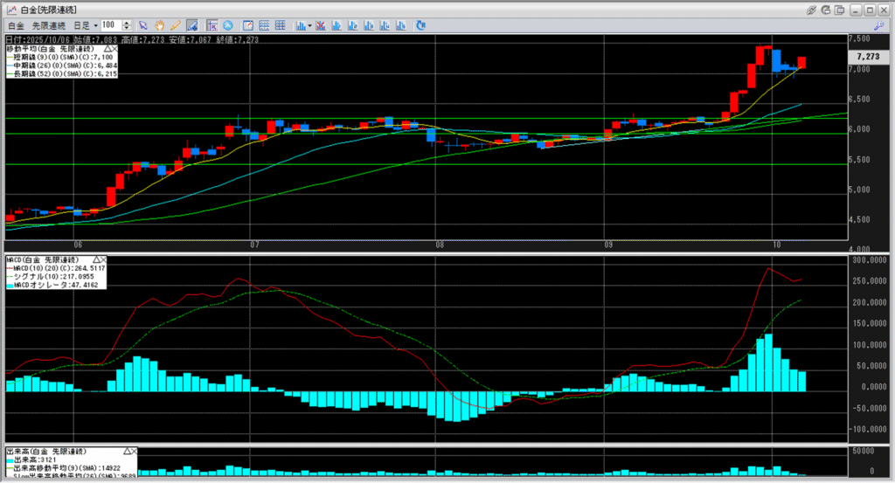
Task: Select the arrow pointer tool
Action: coord(143,25)
